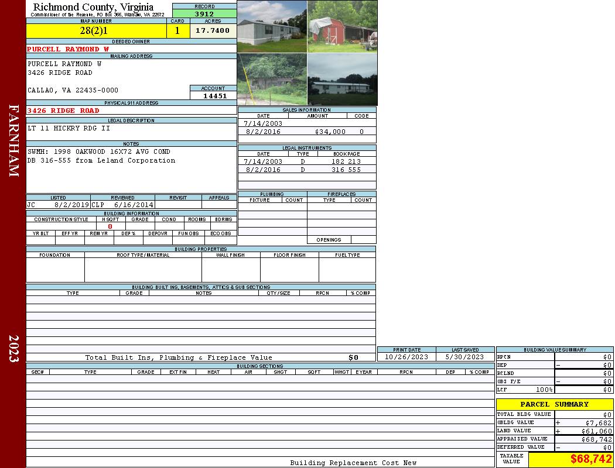This screenshot has width=615, height=468.
Task: Select the print date 10/26/2023
Action: tap(406, 357)
